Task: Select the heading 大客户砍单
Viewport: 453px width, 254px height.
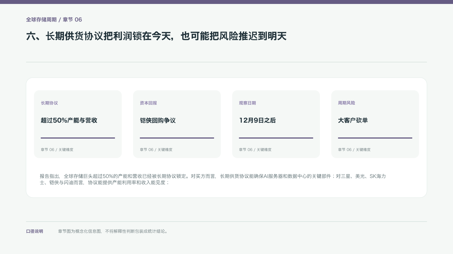Action: pos(353,120)
